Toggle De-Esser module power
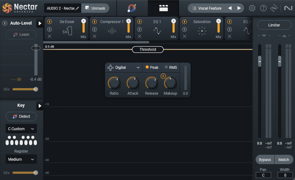Viewport: 295px width, 180px height. [49, 22]
